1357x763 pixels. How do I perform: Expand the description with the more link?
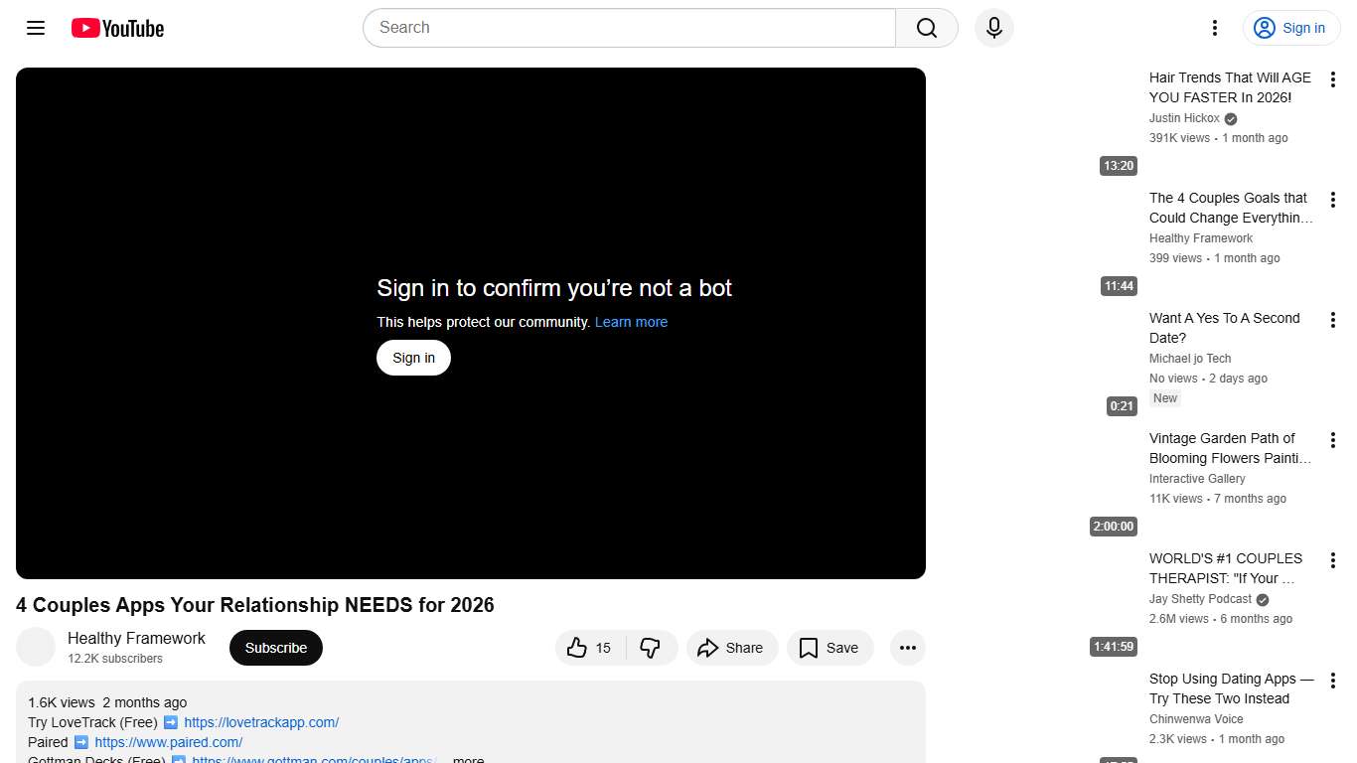(x=467, y=758)
